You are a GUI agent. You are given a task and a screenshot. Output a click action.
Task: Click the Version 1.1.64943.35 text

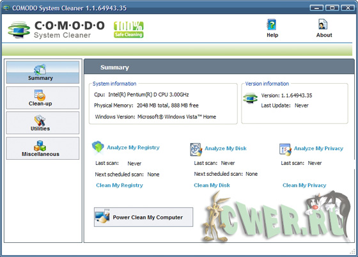click(x=286, y=95)
